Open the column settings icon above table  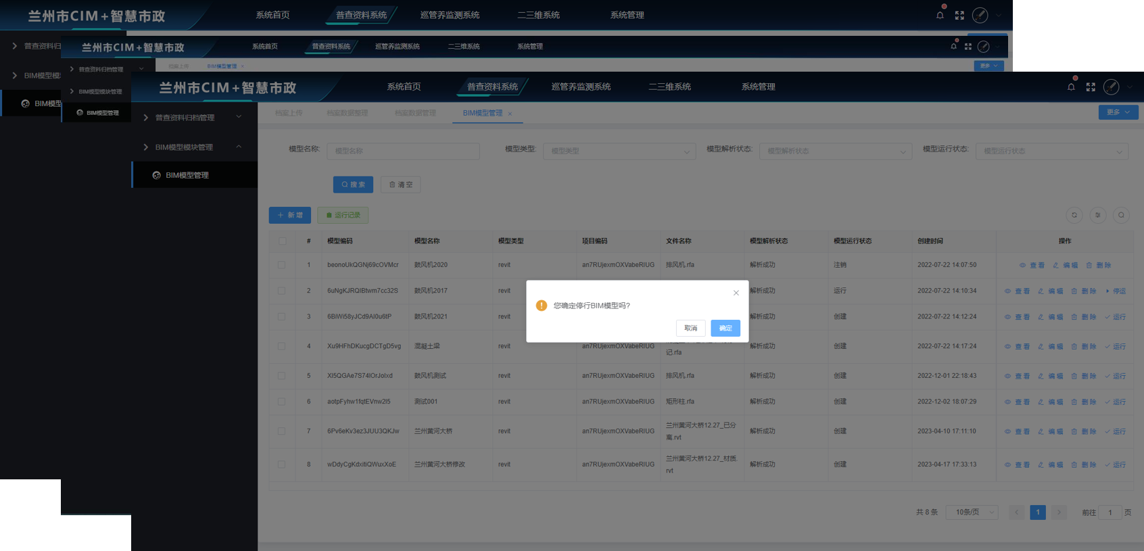1097,215
